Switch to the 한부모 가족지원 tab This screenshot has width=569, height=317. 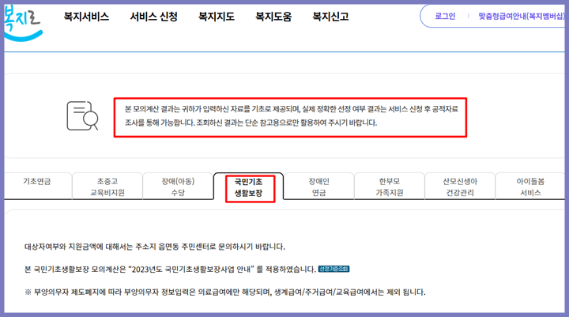point(390,187)
